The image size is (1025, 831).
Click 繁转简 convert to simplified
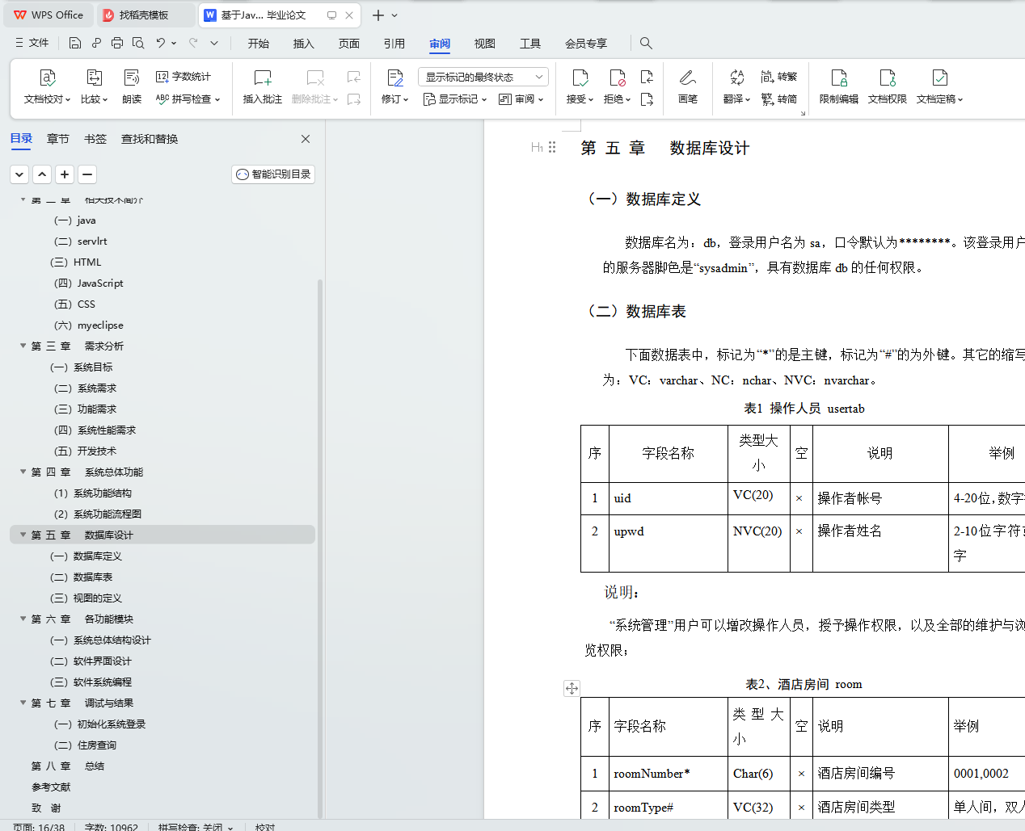(778, 99)
